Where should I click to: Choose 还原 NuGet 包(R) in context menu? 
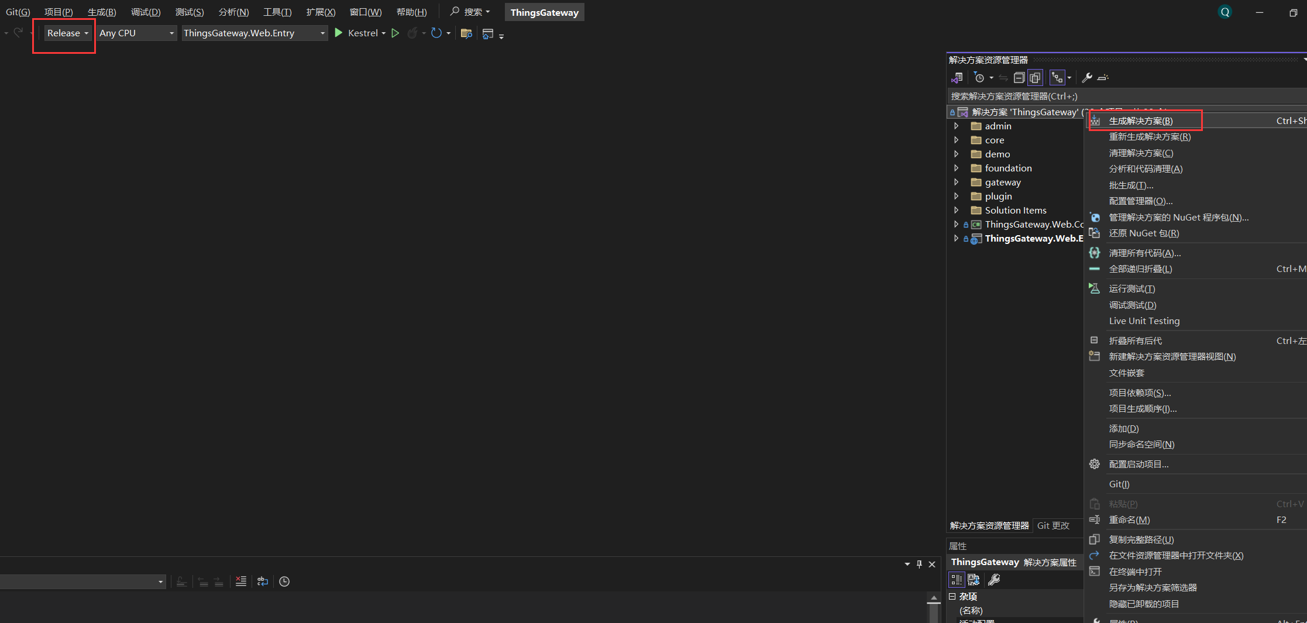pyautogui.click(x=1144, y=233)
